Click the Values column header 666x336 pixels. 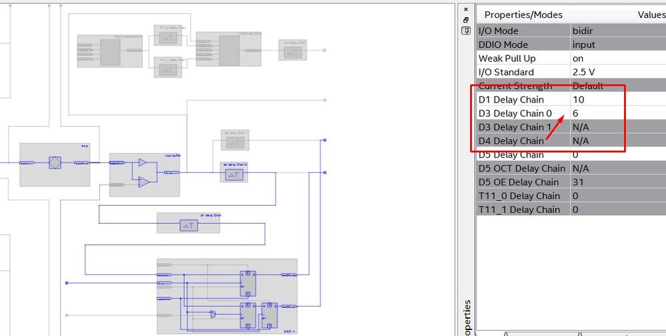click(618, 15)
